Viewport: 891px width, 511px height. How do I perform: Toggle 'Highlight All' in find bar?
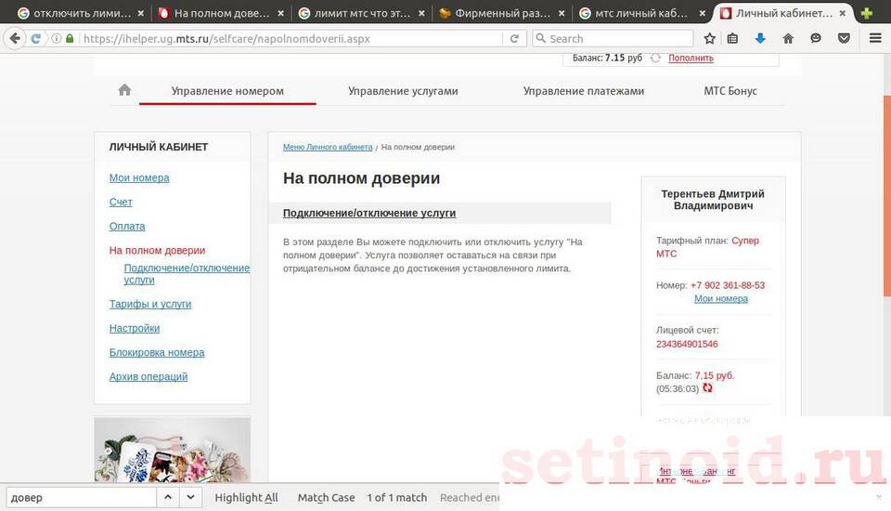coord(246,497)
